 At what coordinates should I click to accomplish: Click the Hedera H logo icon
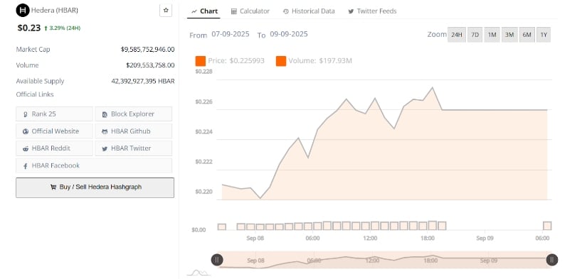click(23, 11)
